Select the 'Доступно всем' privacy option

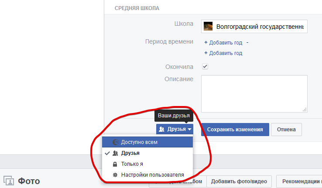pos(147,142)
